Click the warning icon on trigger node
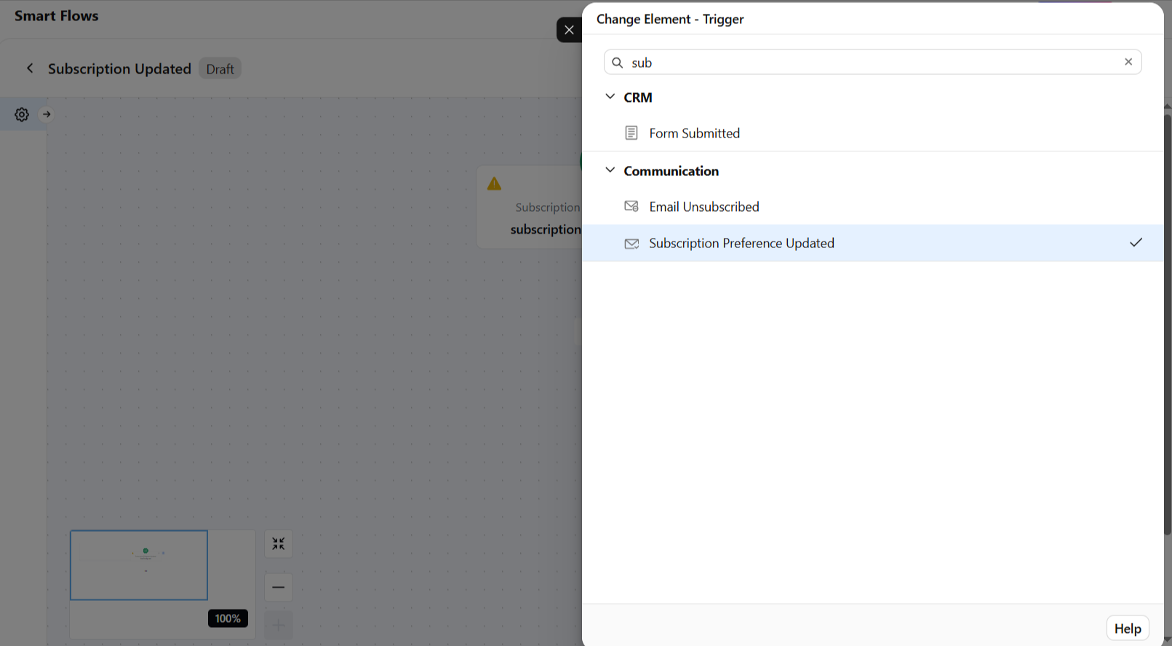 494,183
